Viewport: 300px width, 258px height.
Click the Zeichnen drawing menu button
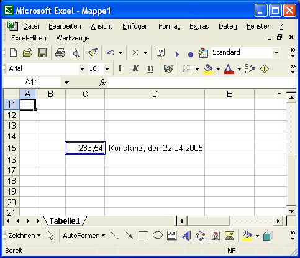(x=24, y=236)
